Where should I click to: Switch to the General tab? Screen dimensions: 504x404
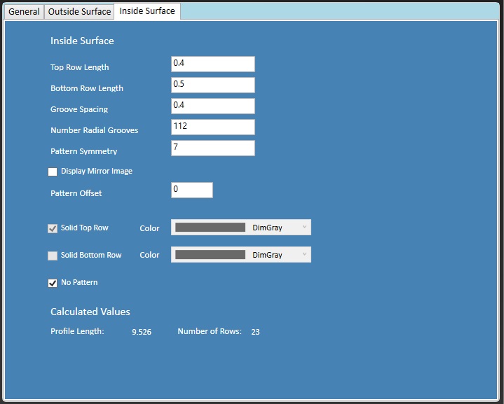[x=24, y=12]
